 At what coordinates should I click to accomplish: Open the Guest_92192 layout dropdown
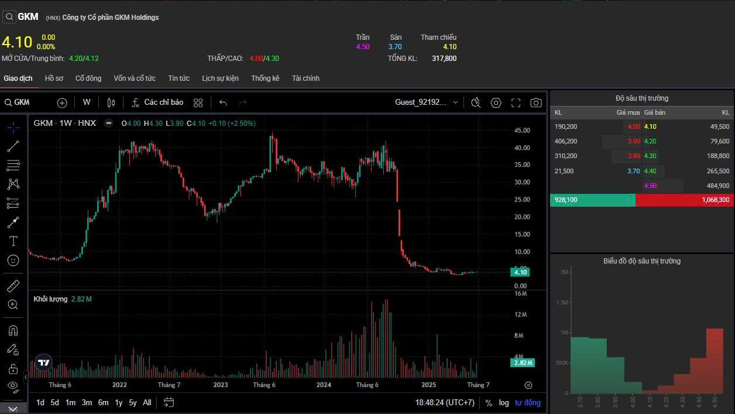click(427, 102)
